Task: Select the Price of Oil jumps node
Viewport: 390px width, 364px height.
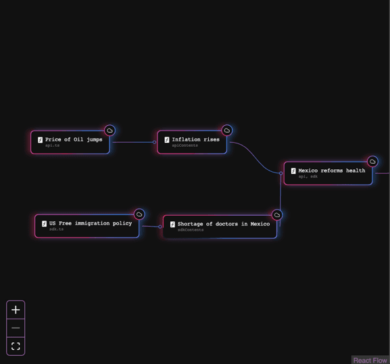Action: [70, 142]
